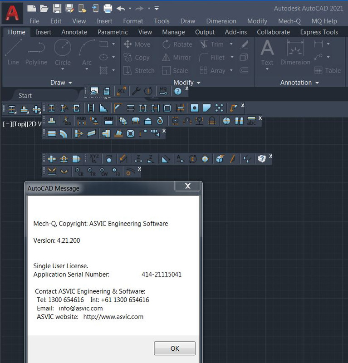Click the AutoCAD application logo button
Screen dimensions: 348x363
pos(12,13)
